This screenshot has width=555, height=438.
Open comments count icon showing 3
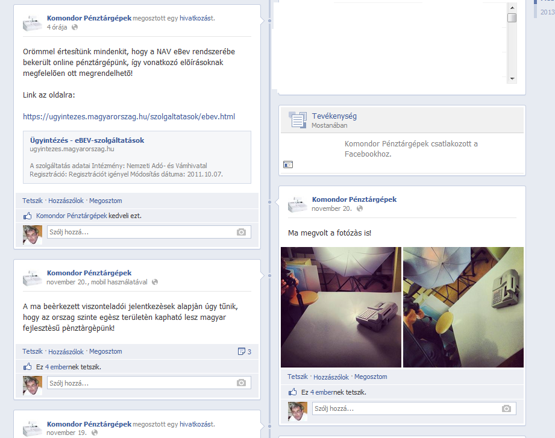pyautogui.click(x=242, y=351)
